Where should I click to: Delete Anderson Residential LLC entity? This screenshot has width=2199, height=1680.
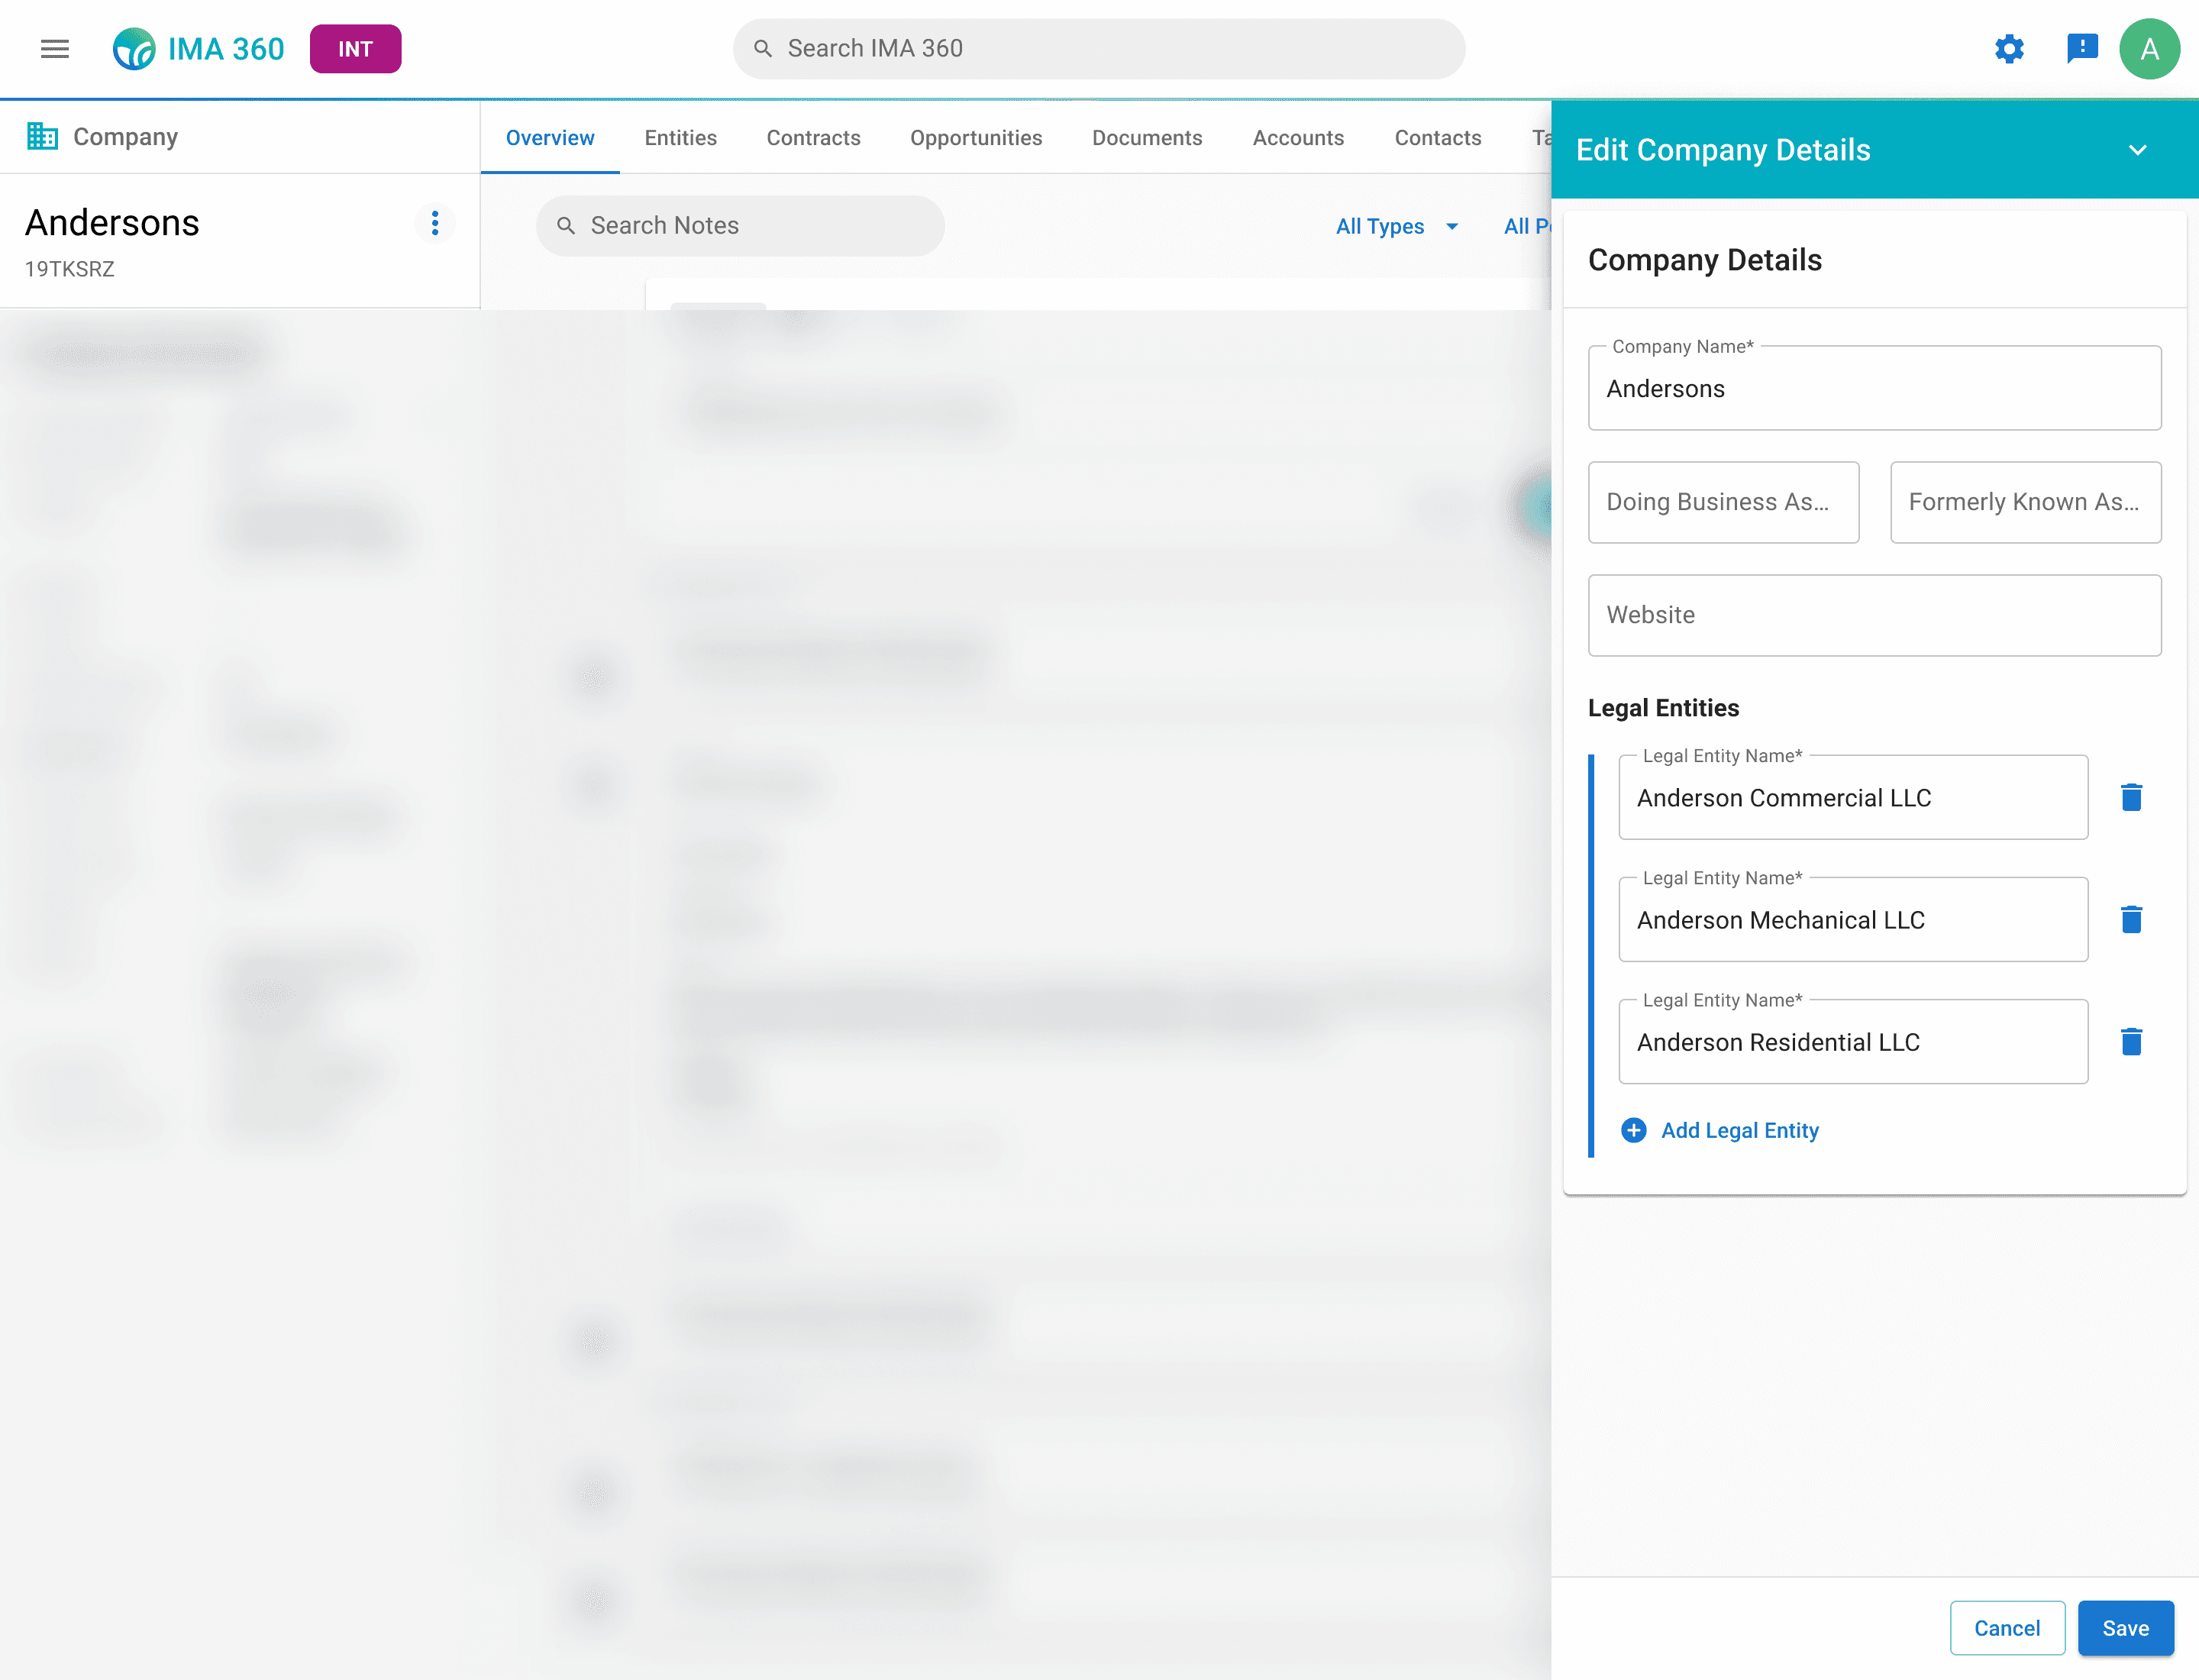click(2131, 1042)
